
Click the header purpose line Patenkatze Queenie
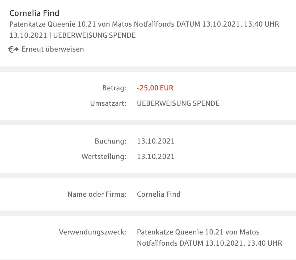pyautogui.click(x=144, y=24)
